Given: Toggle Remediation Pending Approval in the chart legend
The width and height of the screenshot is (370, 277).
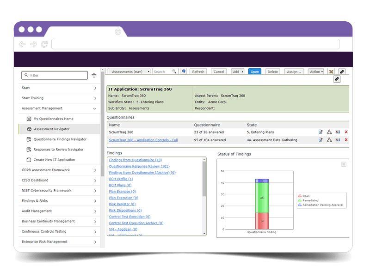Looking at the screenshot, I should click(x=321, y=205).
